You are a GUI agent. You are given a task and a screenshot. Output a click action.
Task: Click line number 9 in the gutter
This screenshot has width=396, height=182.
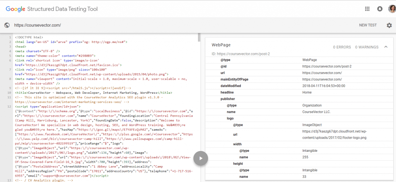point(10,88)
